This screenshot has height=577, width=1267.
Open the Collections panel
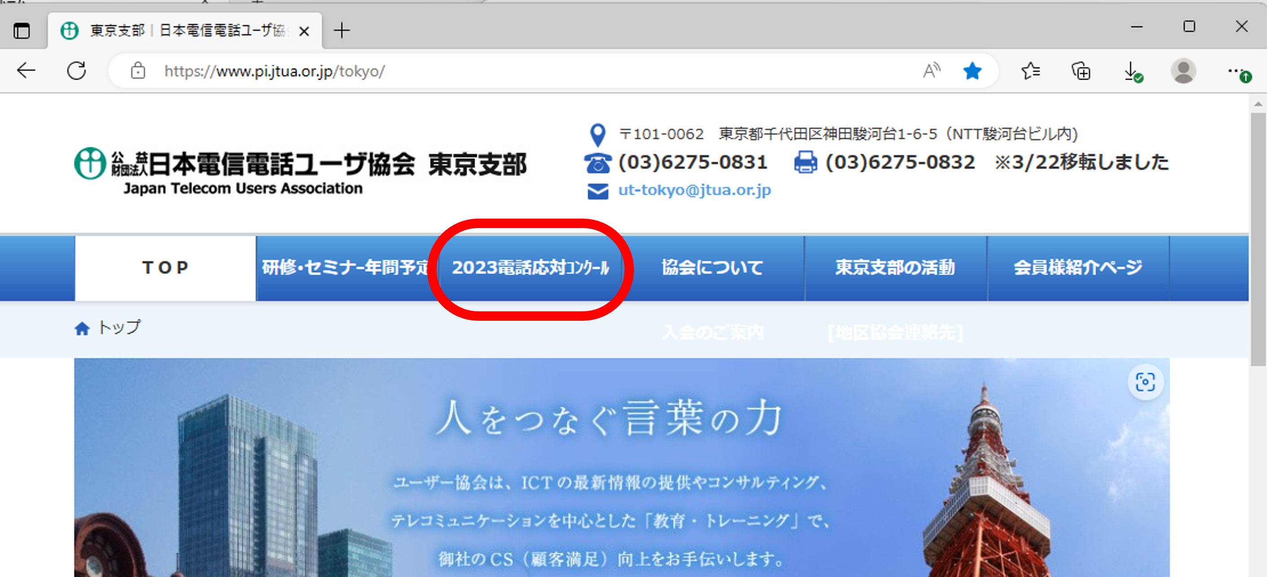click(x=1081, y=71)
